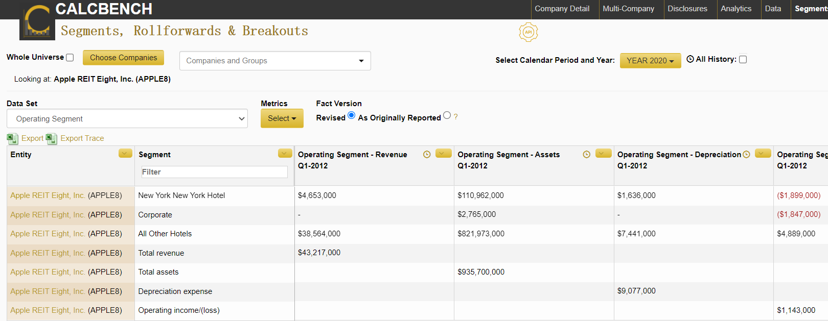Click clock icon in Depreciation column header

tap(746, 154)
